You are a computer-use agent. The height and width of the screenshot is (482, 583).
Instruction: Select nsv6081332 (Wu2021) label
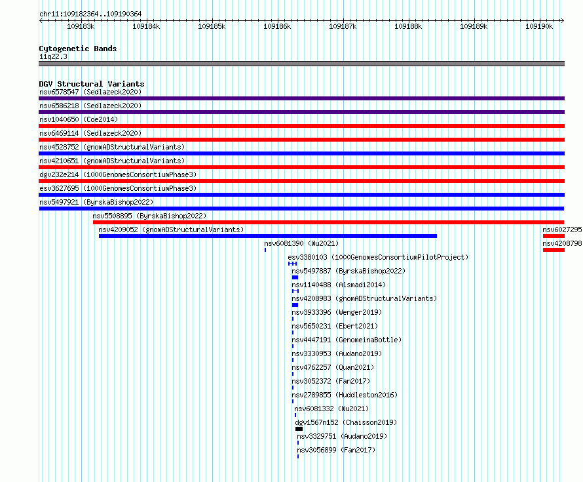tap(331, 409)
